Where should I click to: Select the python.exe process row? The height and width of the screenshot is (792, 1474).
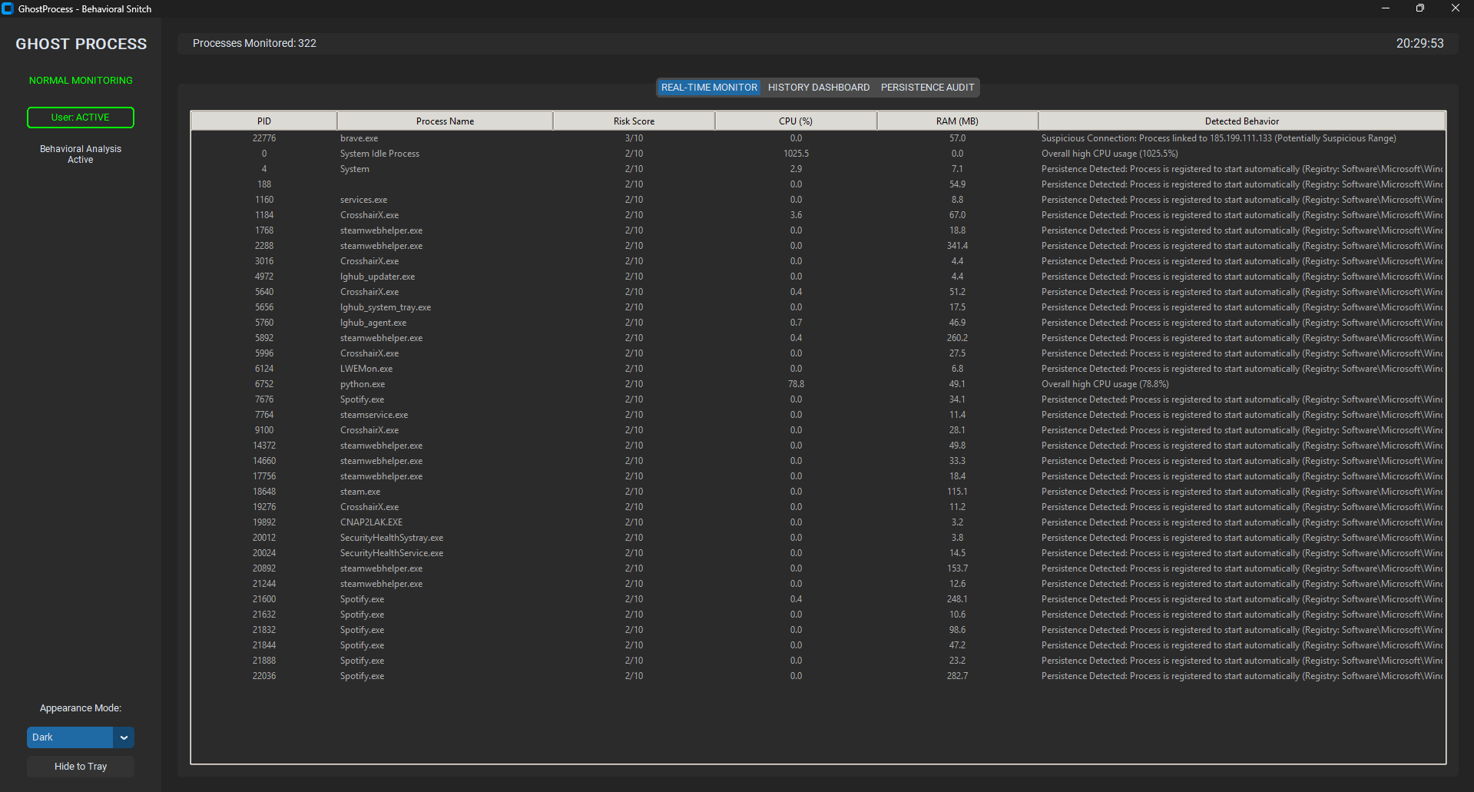pyautogui.click(x=363, y=384)
